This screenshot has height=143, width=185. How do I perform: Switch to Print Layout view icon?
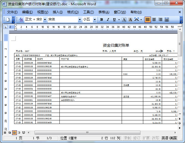[14, 133]
